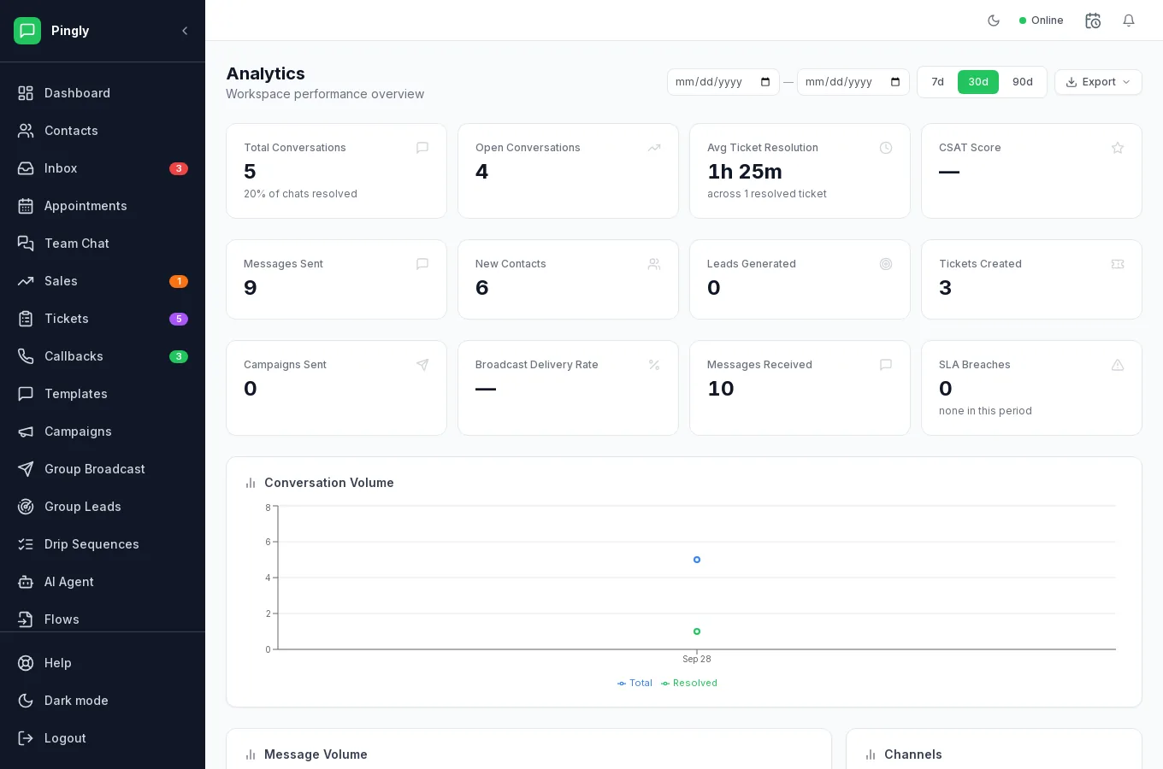
Task: Select the 90d time range
Action: (x=1023, y=82)
